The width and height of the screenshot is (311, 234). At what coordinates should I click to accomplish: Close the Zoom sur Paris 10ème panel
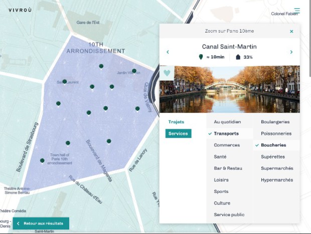tap(291, 31)
